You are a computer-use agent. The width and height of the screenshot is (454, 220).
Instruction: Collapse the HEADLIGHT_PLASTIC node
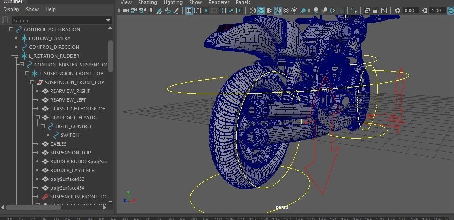point(37,117)
